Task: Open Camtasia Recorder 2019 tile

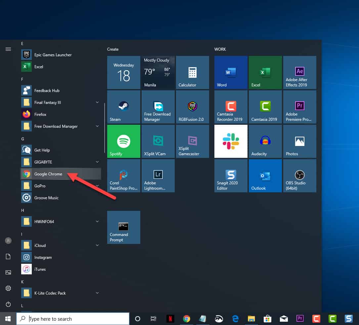Action: (231, 107)
